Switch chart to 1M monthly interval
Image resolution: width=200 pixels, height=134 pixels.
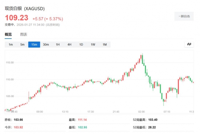(x=105, y=45)
